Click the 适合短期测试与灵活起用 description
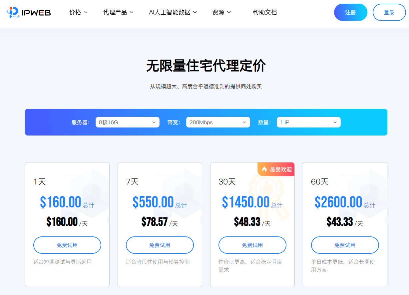 click(x=63, y=262)
